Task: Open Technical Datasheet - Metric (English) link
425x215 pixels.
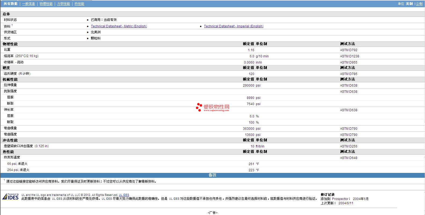Action: click(119, 26)
